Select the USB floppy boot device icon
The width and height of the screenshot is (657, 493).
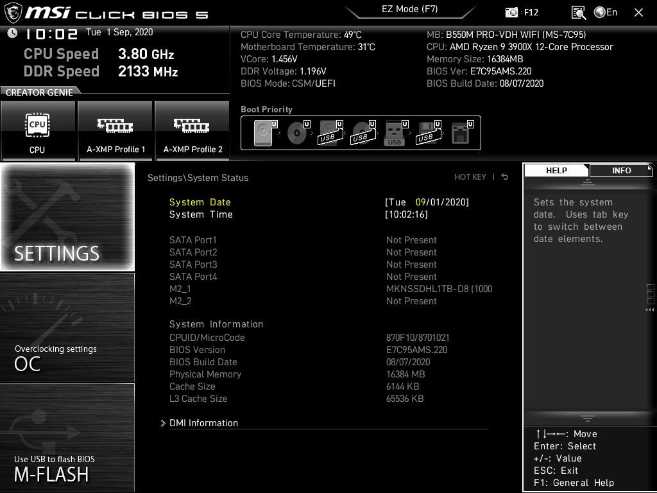point(428,133)
